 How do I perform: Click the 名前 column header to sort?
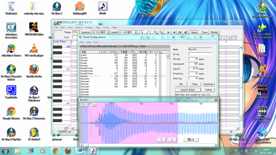point(89,52)
